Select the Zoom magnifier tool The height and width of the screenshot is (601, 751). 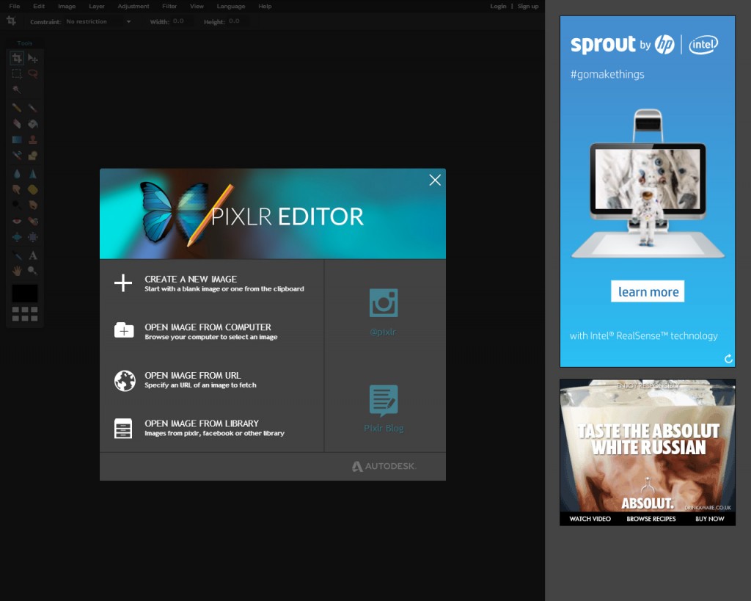click(x=32, y=271)
